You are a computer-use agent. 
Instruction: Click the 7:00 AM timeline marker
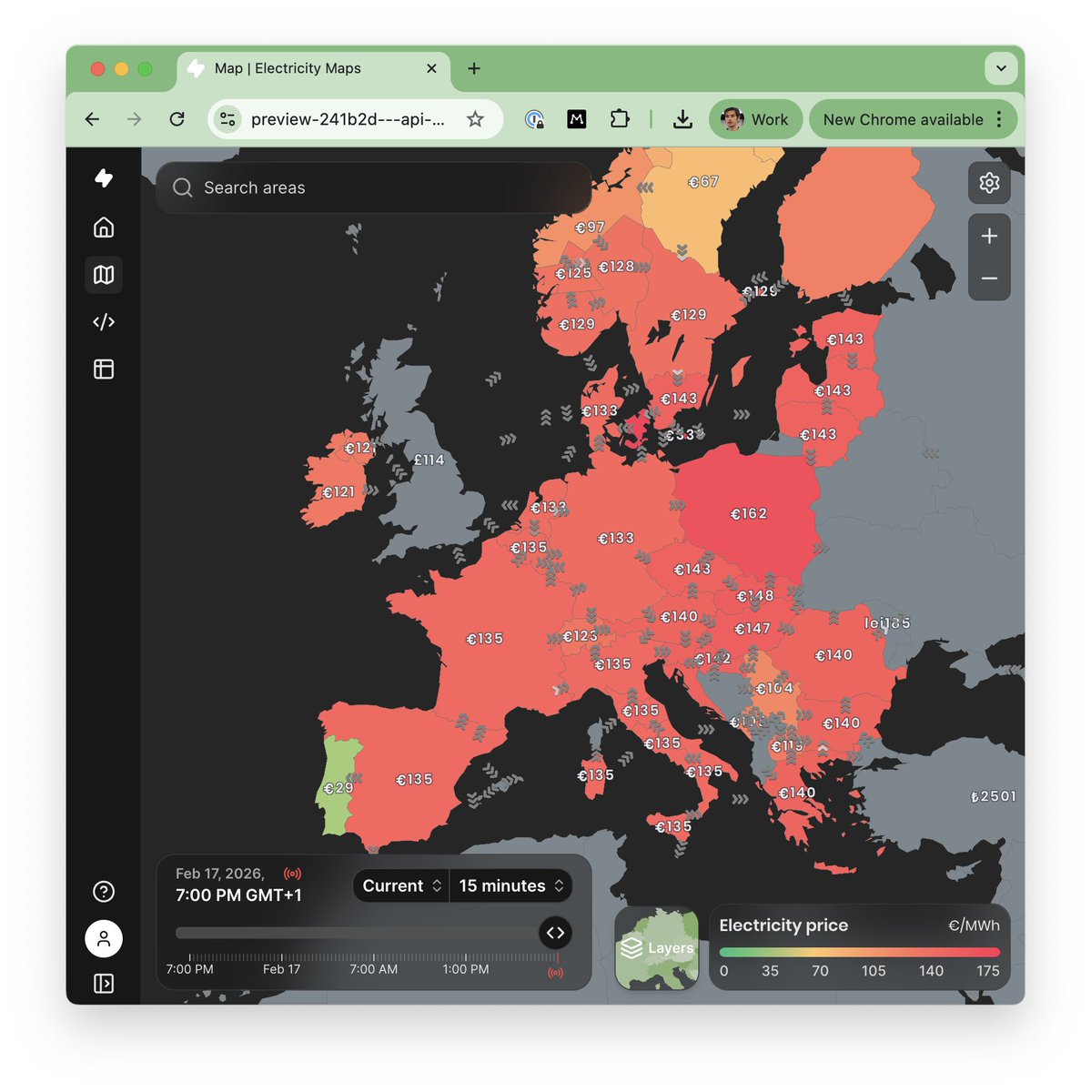pos(374,969)
